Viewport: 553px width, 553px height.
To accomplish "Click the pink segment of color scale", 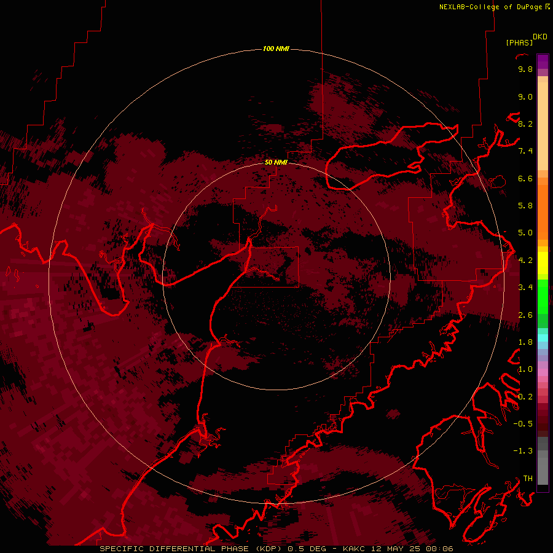I will 543,372.
